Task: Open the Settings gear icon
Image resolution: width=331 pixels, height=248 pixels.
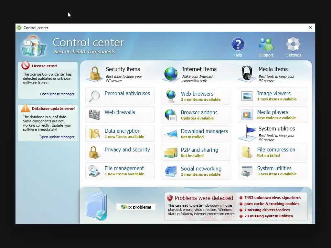Action: tap(293, 44)
